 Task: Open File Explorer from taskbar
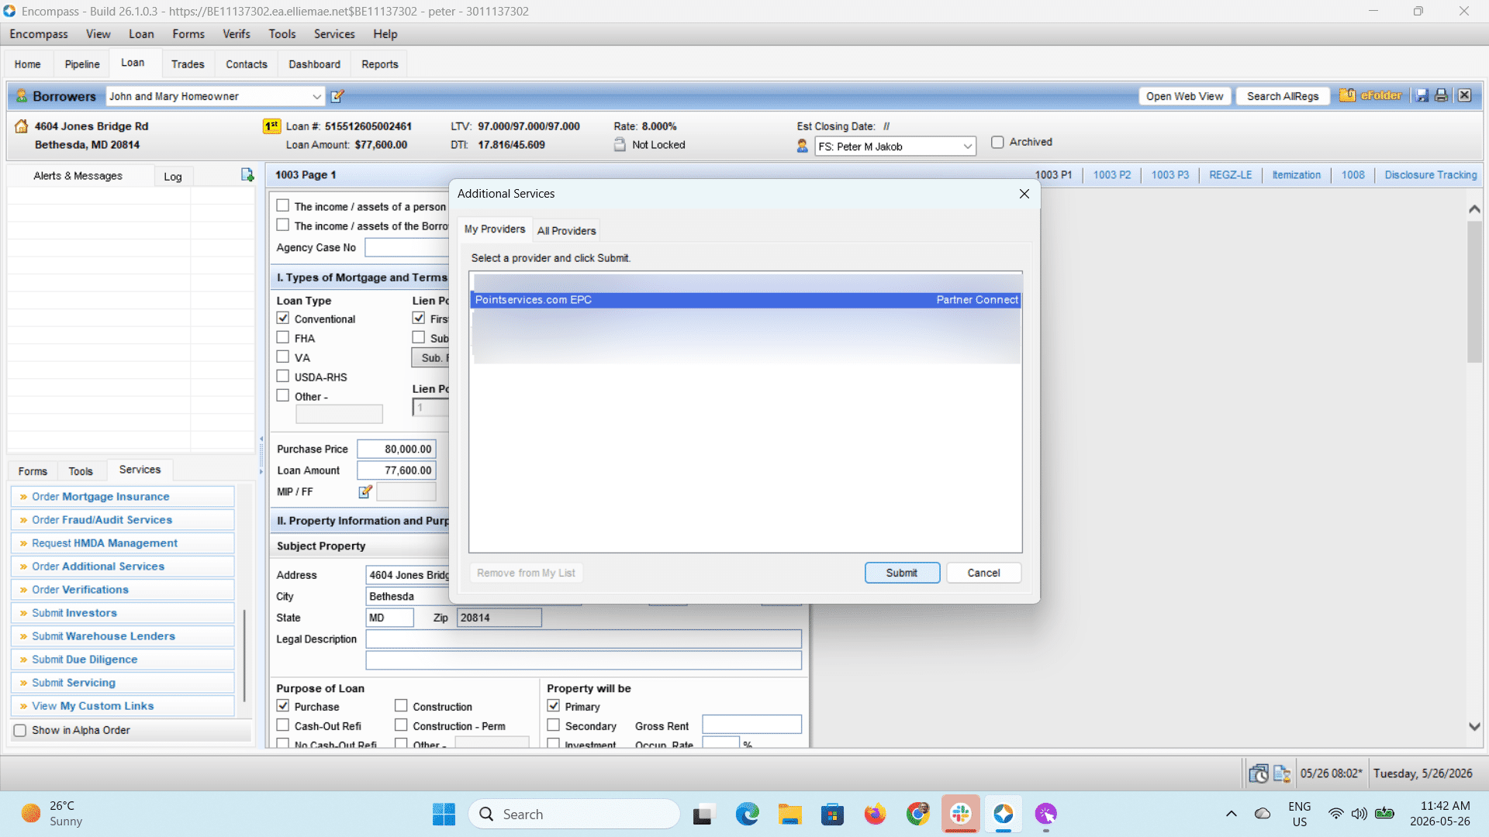789,815
